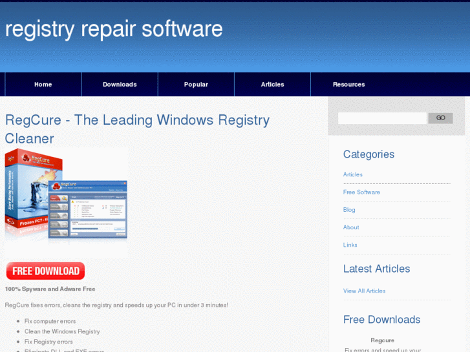The height and width of the screenshot is (352, 470).
Task: Open the Articles navigation tab
Action: [x=272, y=85]
